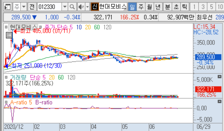Click the green 60 moving average label
Image resolution: width=224 pixels, height=131 pixels.
point(97,27)
